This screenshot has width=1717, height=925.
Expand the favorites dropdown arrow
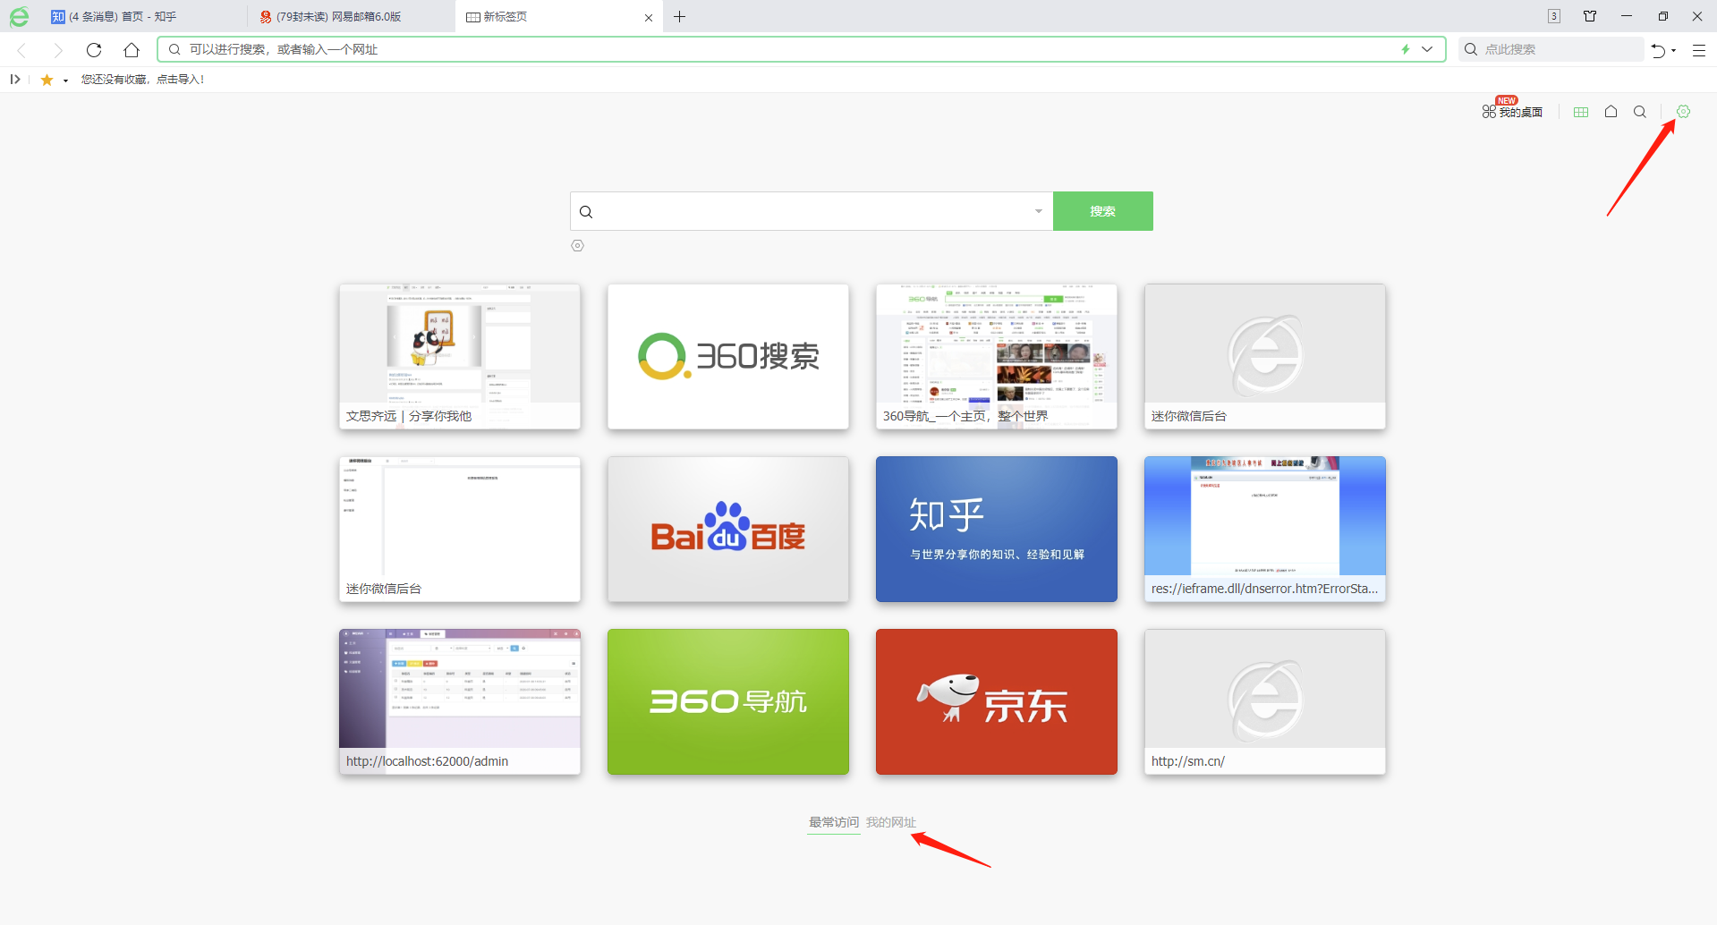[x=65, y=81]
